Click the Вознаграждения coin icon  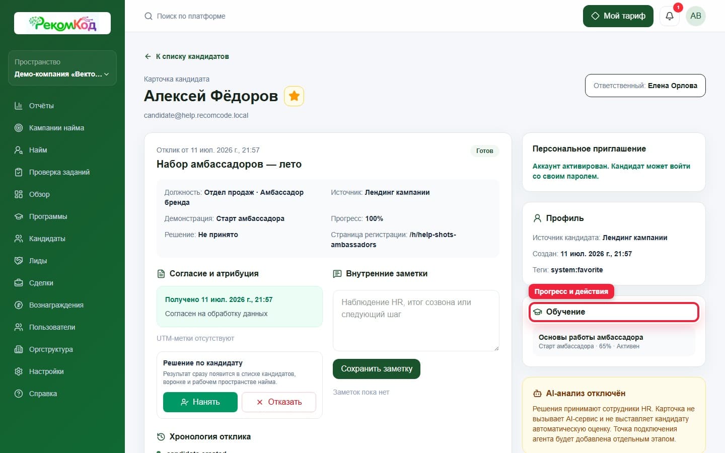point(19,305)
